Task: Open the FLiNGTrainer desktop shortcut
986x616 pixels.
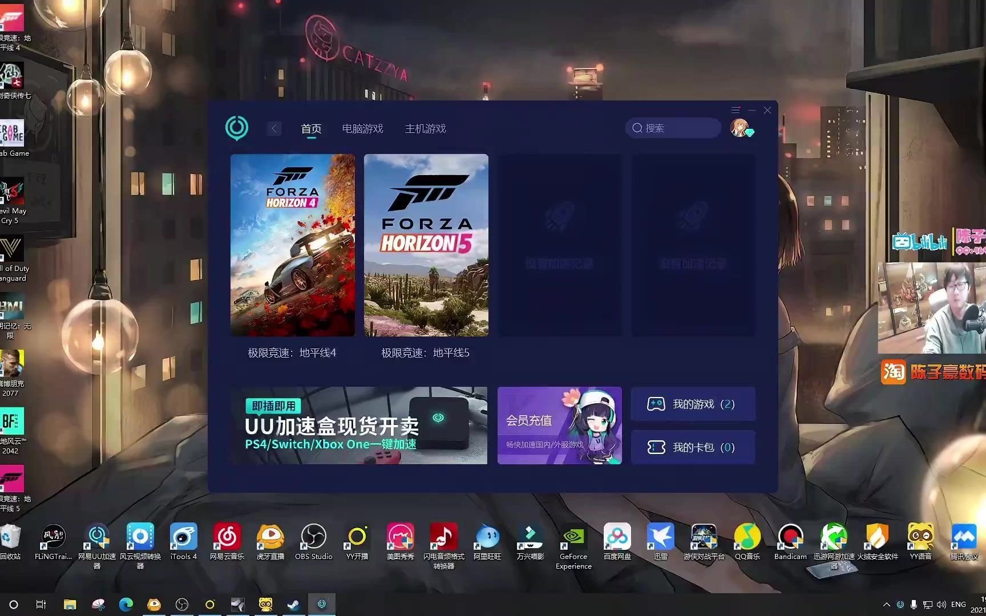Action: coord(54,542)
